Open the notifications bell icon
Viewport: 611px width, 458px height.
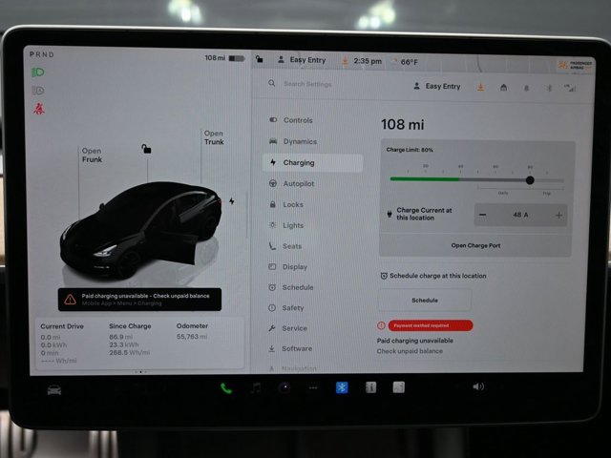point(526,88)
